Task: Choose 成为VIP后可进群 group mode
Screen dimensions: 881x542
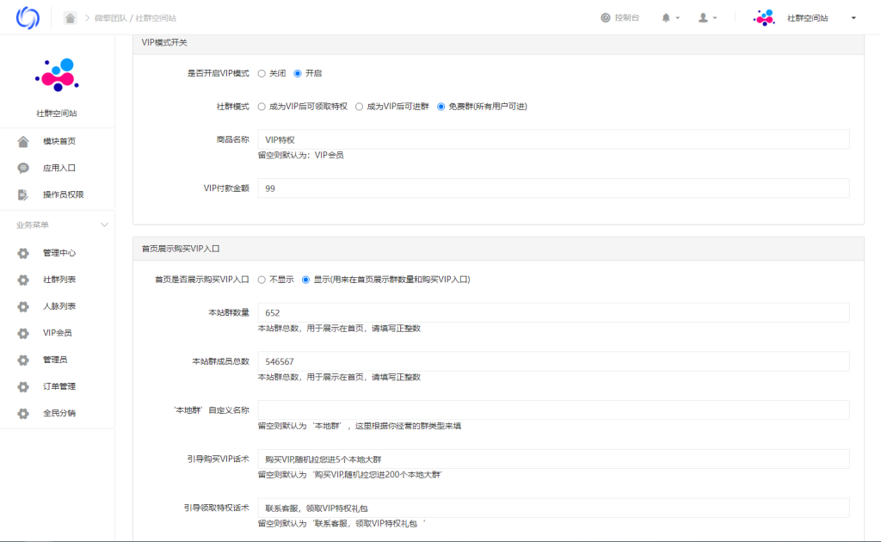Action: (x=359, y=107)
